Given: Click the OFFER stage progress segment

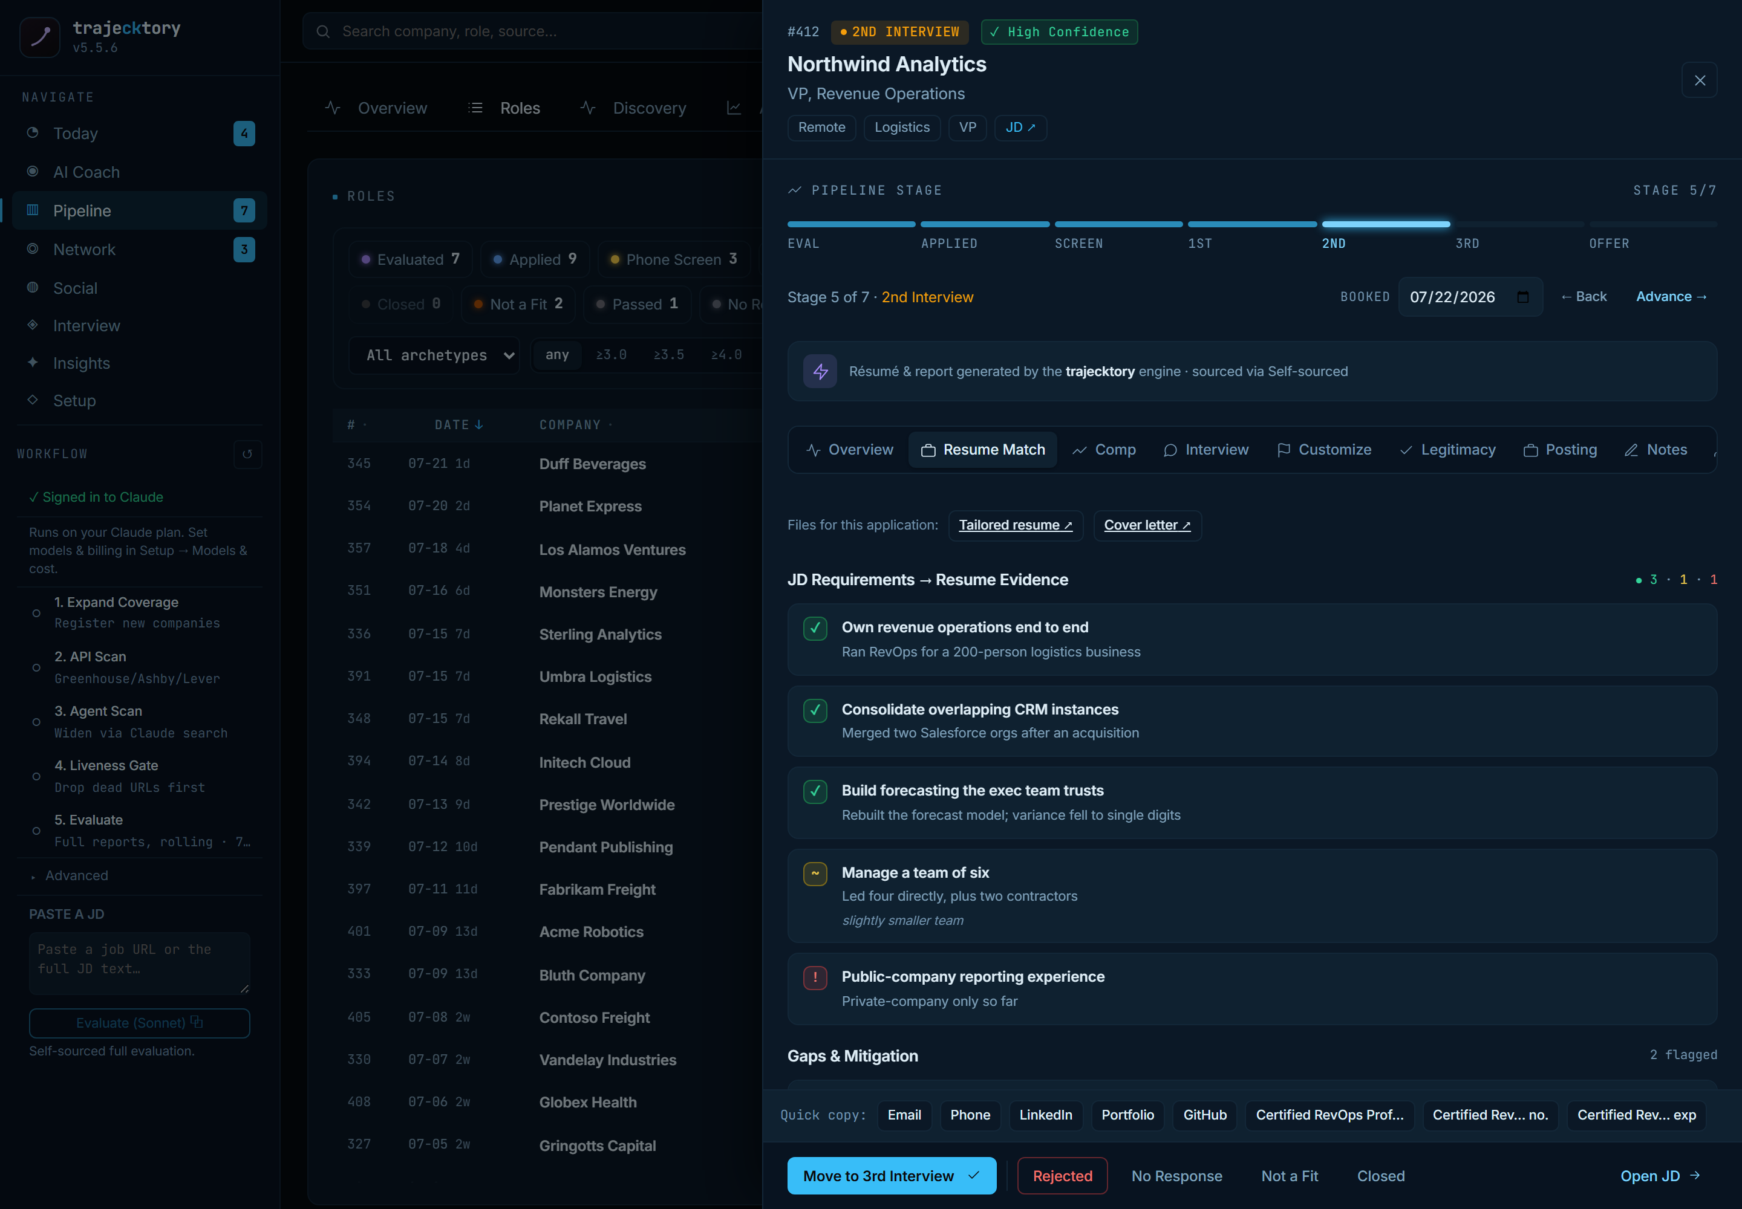Looking at the screenshot, I should tap(1652, 224).
